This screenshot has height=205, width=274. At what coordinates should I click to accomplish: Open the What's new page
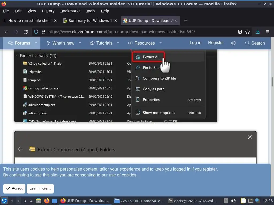(60, 43)
